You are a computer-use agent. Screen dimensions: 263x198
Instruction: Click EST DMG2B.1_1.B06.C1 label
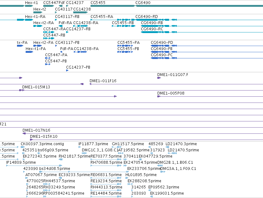[x=175, y=162]
